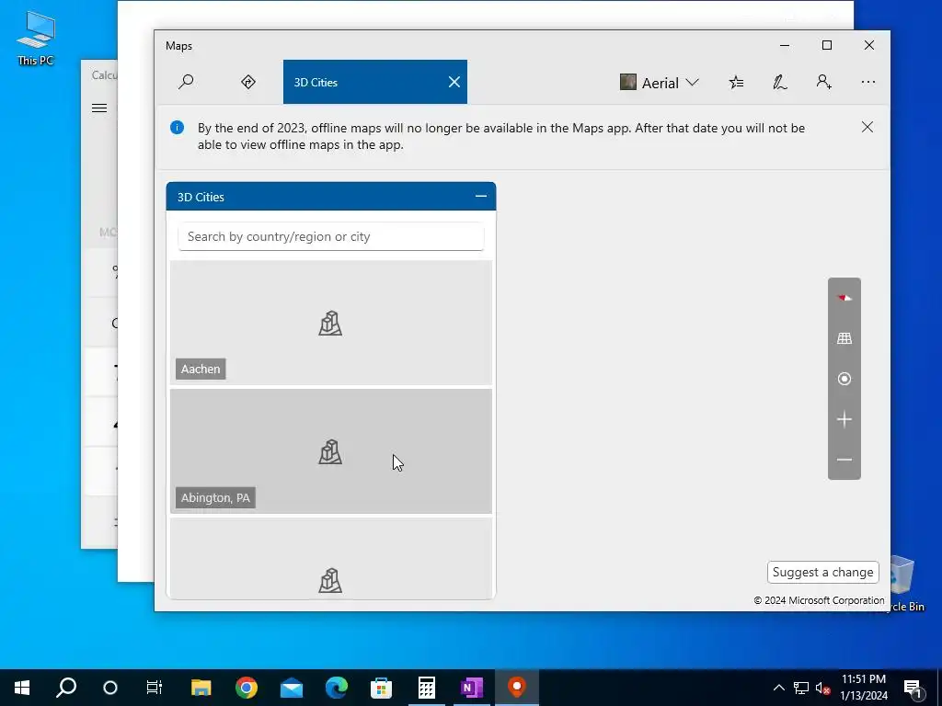Open the clock showing 11:51 PM
This screenshot has height=706, width=942.
pos(863,688)
